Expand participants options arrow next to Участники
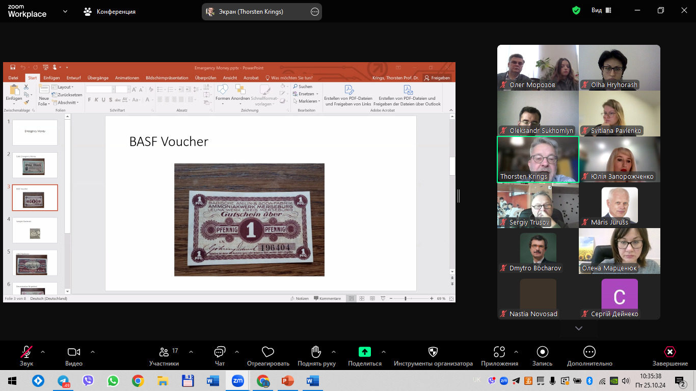Viewport: 696px width, 391px height. (191, 351)
